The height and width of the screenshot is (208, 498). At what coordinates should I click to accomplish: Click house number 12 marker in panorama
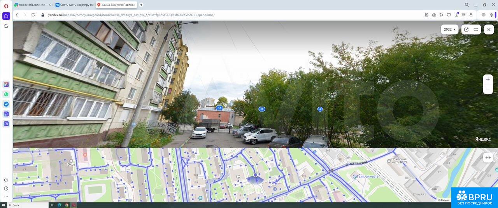pyautogui.click(x=219, y=108)
